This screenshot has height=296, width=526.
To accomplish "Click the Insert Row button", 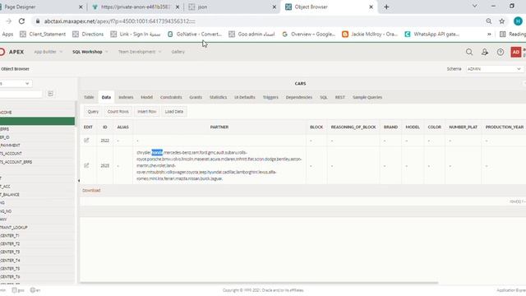I will 146,112.
